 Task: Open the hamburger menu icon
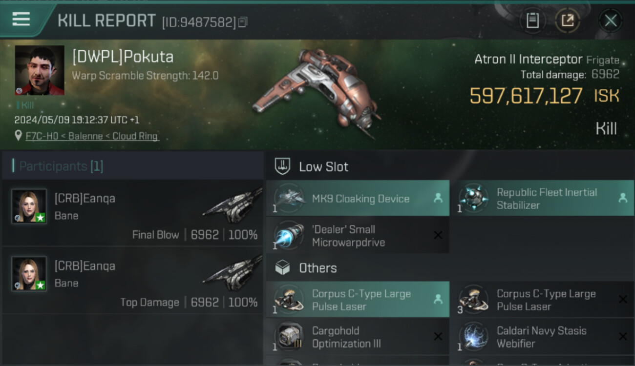coord(21,20)
